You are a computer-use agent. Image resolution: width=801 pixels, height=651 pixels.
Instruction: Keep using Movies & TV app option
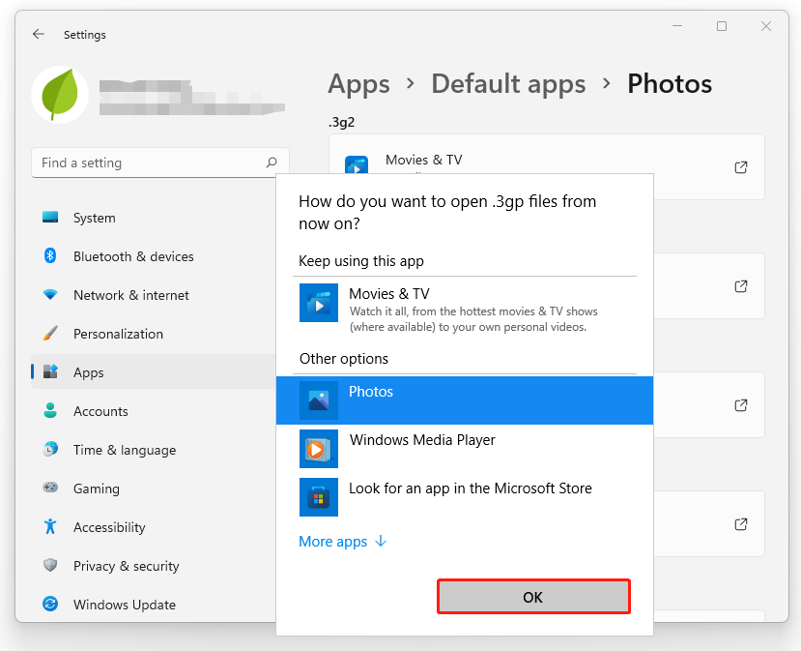tap(465, 309)
